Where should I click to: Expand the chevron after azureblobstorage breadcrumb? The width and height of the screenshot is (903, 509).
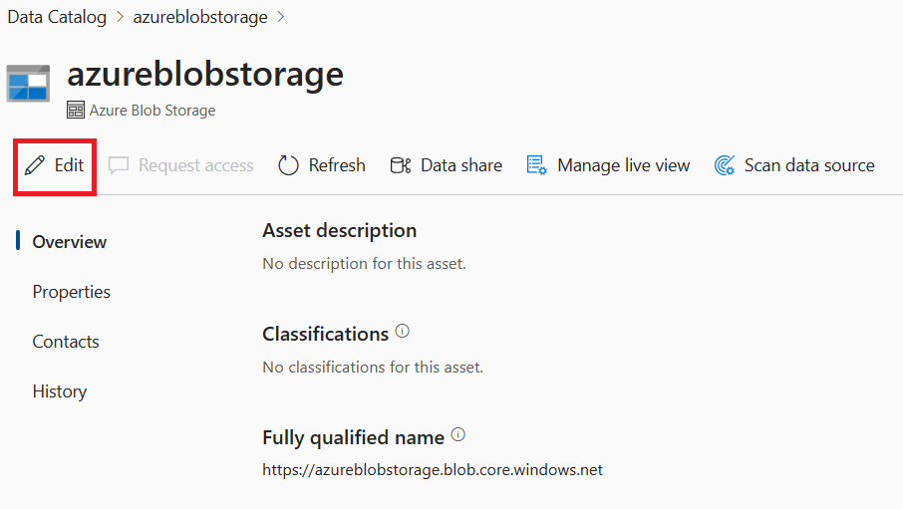click(280, 17)
